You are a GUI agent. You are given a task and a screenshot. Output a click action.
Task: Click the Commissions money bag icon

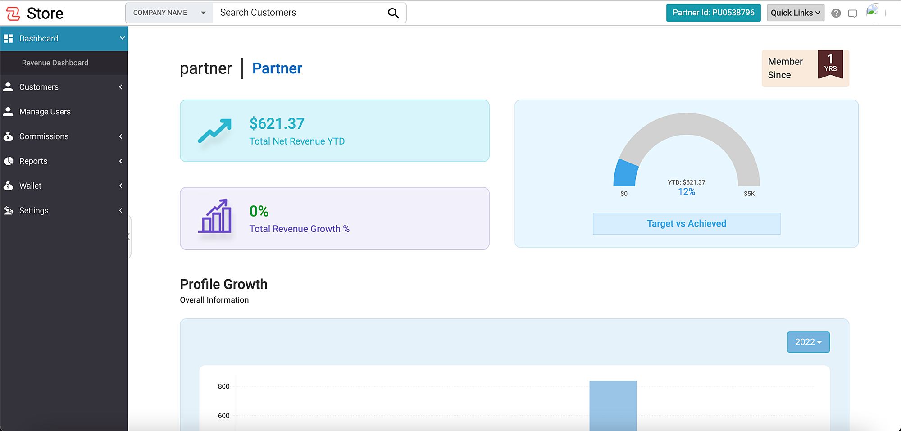(8, 136)
